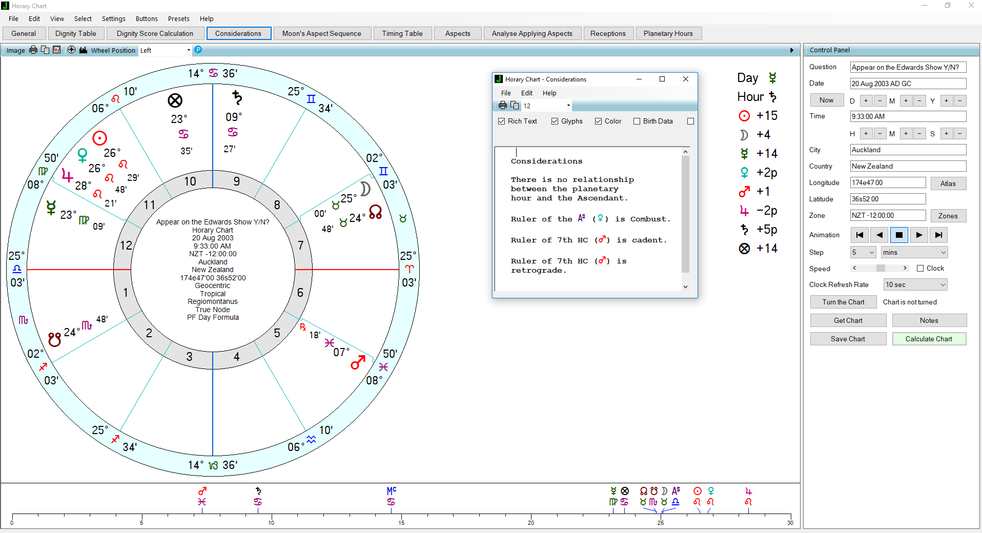982x533 pixels.
Task: Open the Edit menu in Considerations window
Action: coord(527,93)
